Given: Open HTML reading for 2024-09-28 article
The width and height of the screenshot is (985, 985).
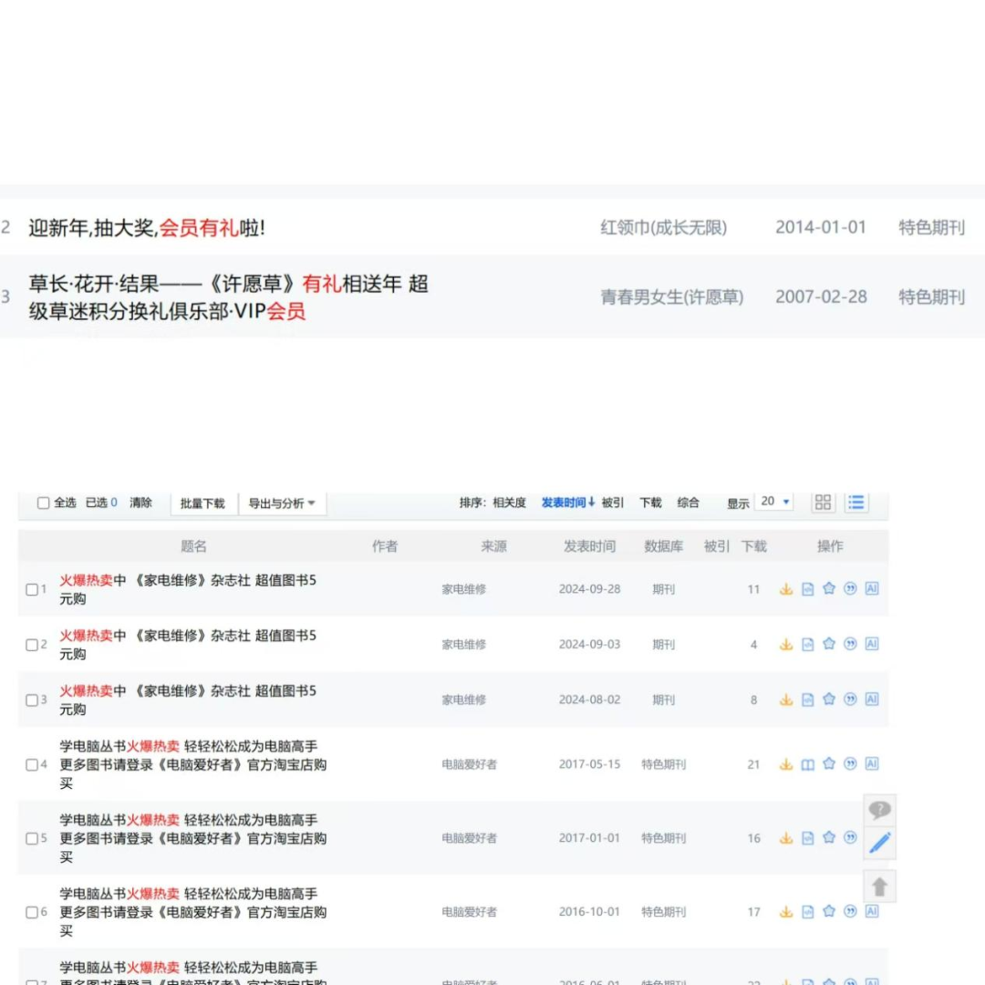Looking at the screenshot, I should pyautogui.click(x=808, y=589).
